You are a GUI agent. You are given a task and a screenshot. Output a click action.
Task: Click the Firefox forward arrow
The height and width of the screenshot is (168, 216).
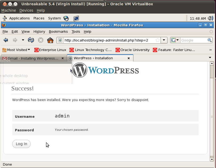(15, 40)
